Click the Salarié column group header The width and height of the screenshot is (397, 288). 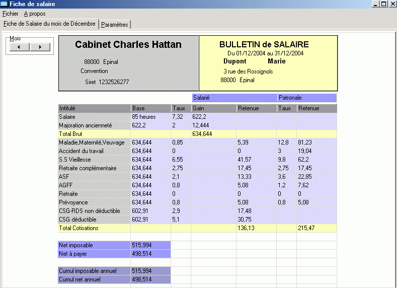[x=234, y=98]
